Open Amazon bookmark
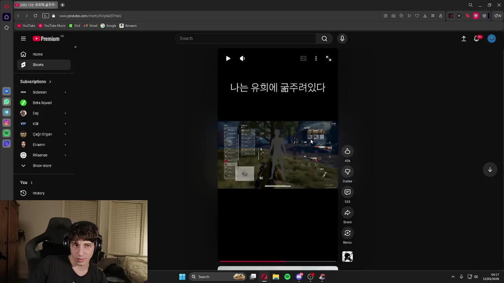The width and height of the screenshot is (504, 283). point(128,26)
